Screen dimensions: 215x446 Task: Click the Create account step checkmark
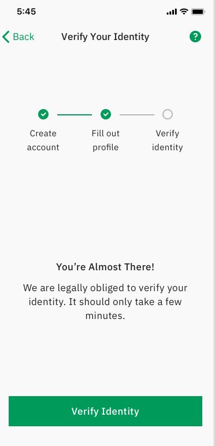[43, 114]
